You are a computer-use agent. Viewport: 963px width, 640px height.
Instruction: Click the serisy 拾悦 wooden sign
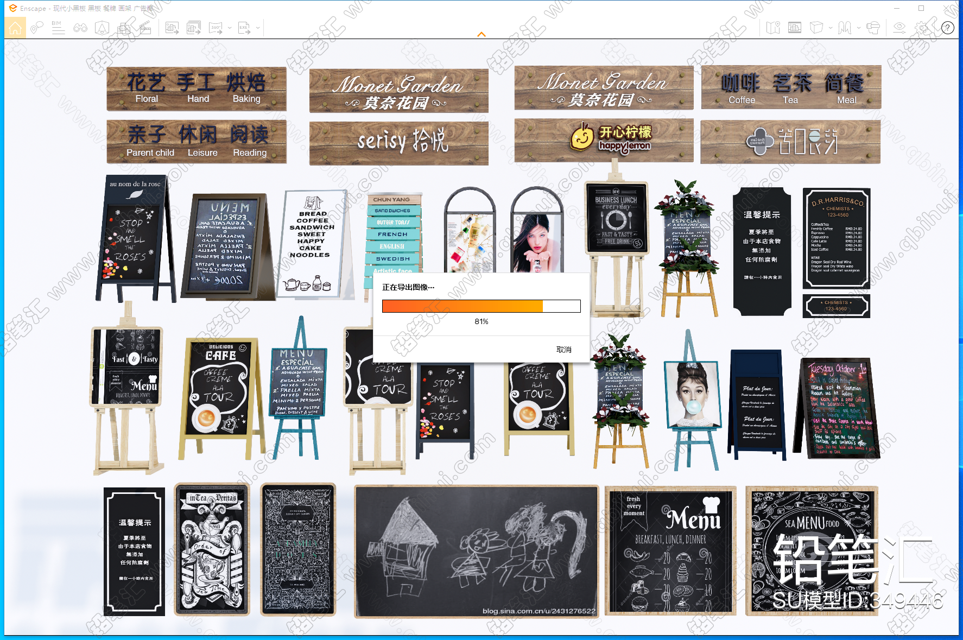pyautogui.click(x=399, y=143)
